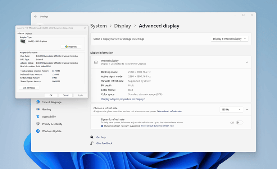The height and width of the screenshot is (169, 277).
Task: Click the Variable refresh rate 'Supported by driver' value
Action: [x=139, y=81]
